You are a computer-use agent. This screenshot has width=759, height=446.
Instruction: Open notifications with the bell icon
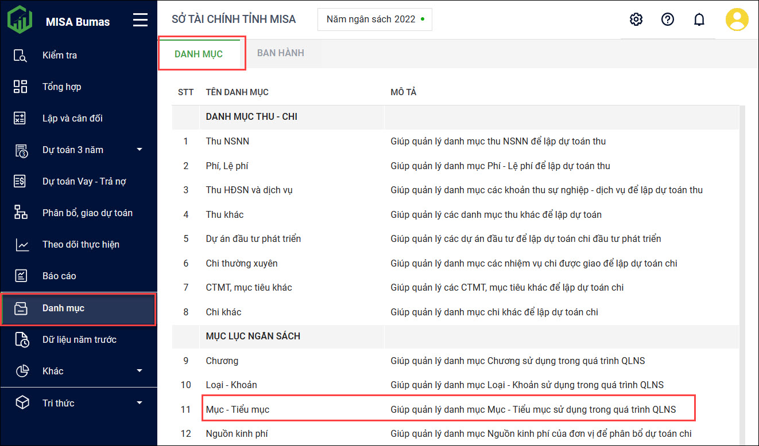(699, 19)
